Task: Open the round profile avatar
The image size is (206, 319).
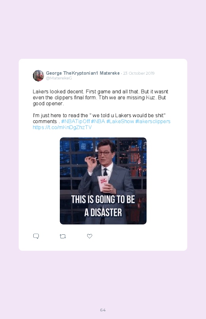Action: pos(38,75)
